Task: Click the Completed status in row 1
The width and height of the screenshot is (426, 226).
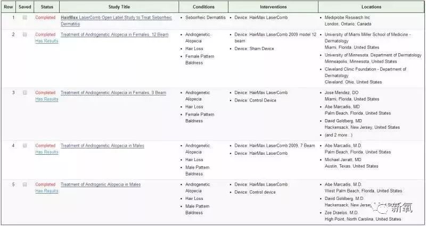Action: coord(45,18)
